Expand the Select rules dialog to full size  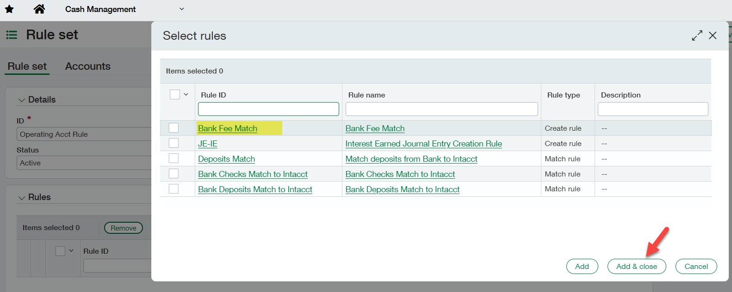(697, 36)
